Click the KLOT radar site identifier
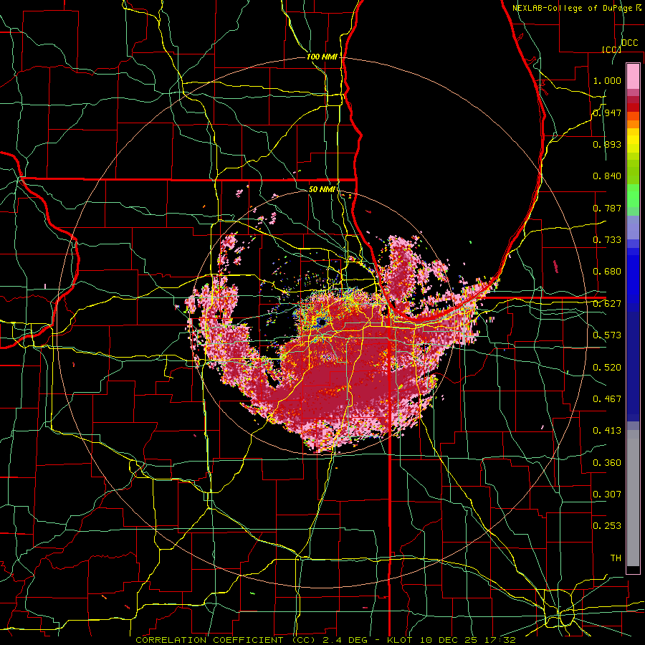 (399, 640)
